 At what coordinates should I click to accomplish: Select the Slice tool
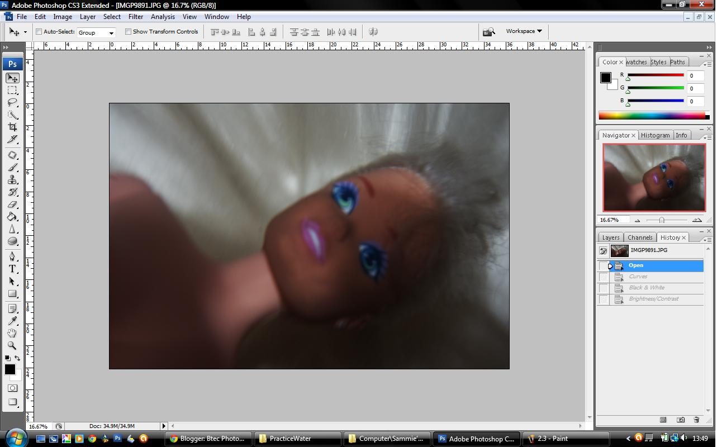pos(12,140)
